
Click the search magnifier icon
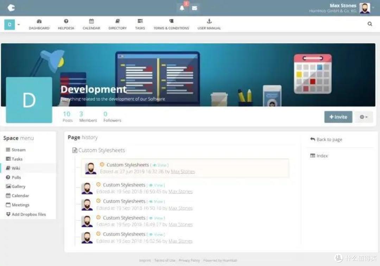[370, 24]
